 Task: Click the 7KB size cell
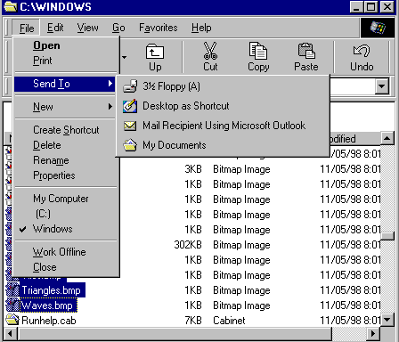[193, 321]
